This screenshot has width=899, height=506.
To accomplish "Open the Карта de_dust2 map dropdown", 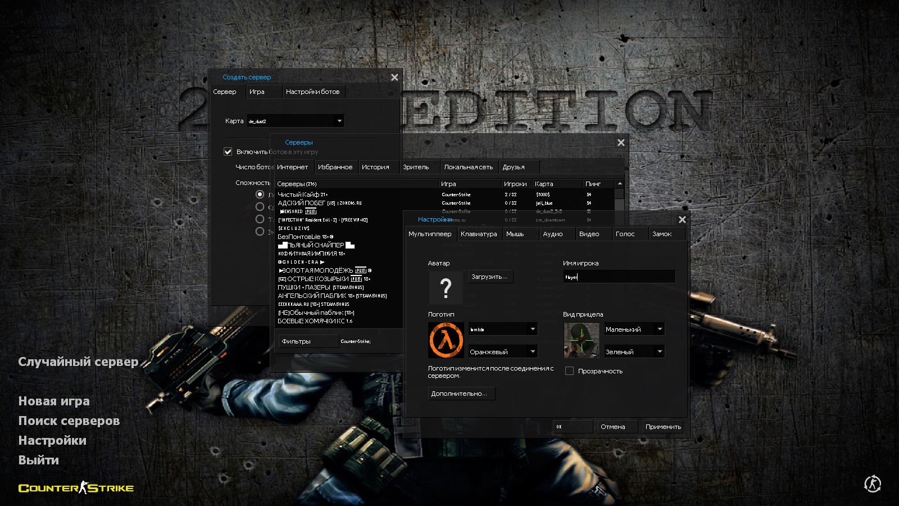I will (296, 121).
